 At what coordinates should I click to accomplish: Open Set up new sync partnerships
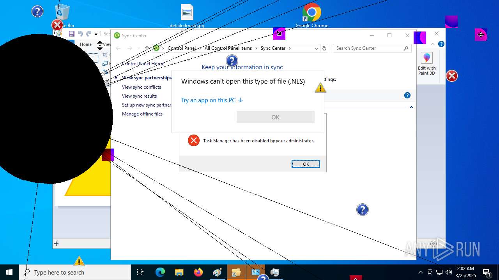[147, 105]
